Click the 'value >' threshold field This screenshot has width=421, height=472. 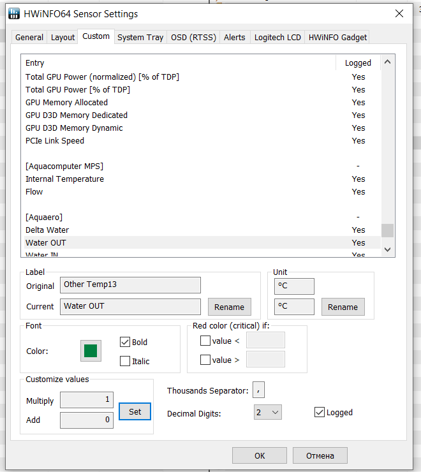265,359
